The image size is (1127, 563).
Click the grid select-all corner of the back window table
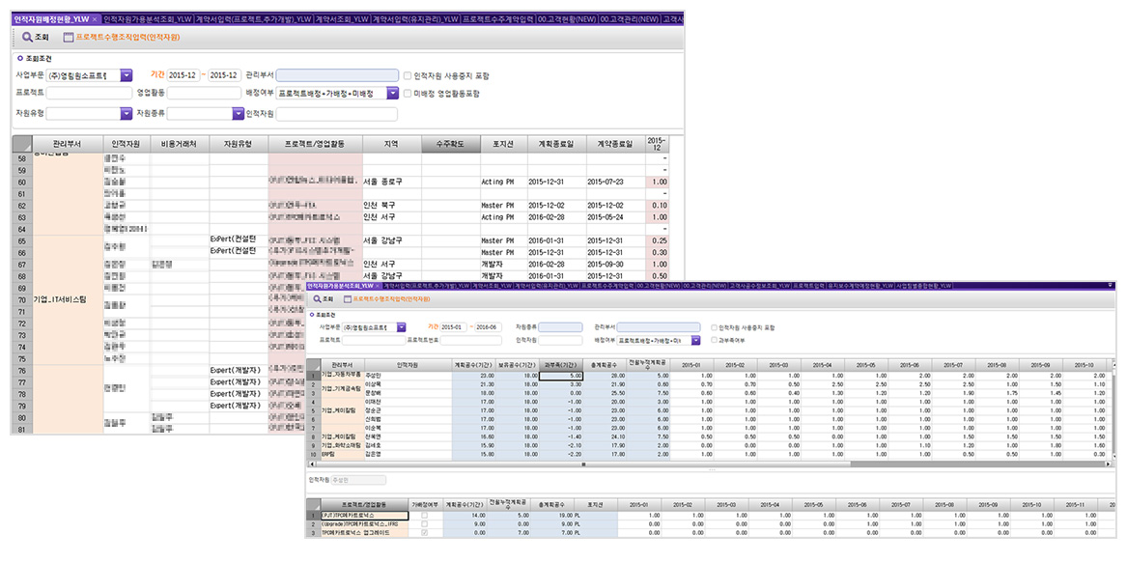22,144
